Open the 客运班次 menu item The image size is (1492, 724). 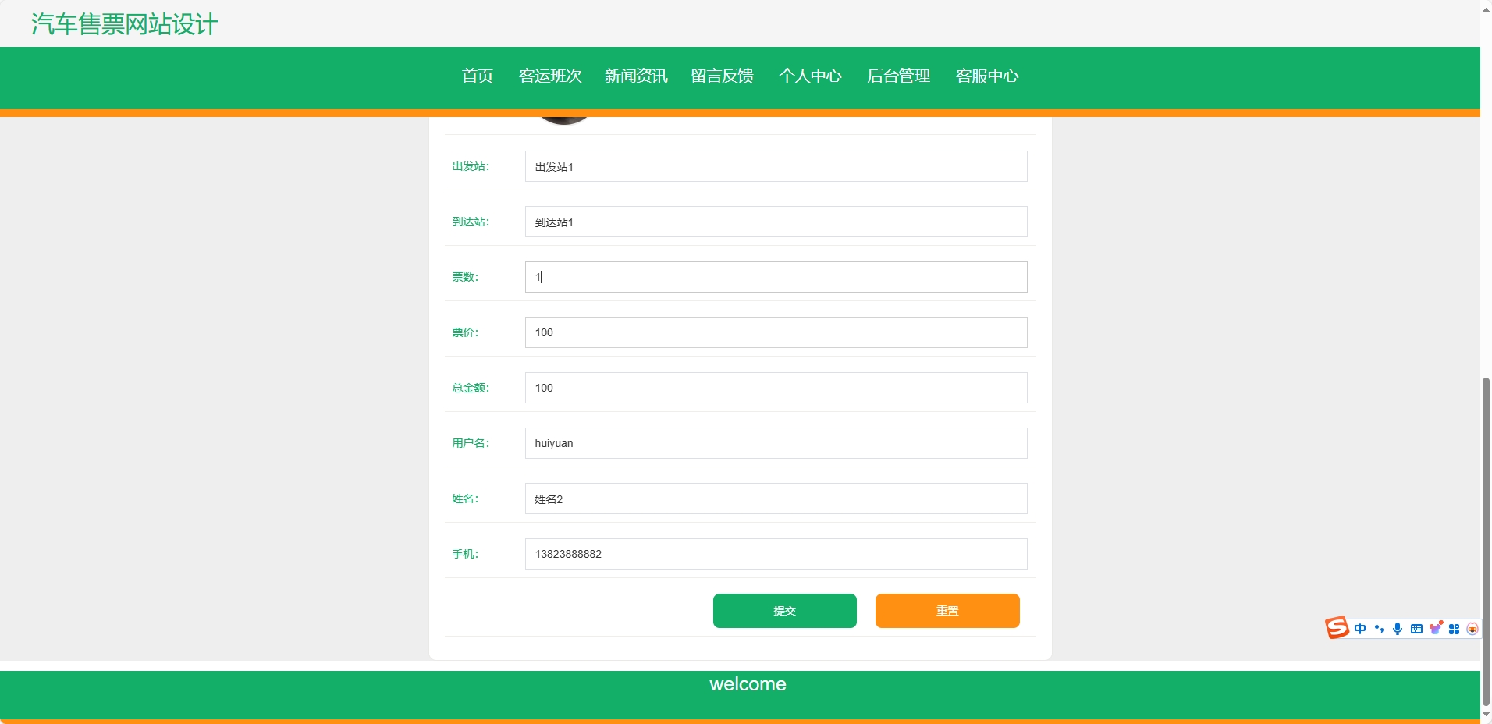pyautogui.click(x=550, y=76)
